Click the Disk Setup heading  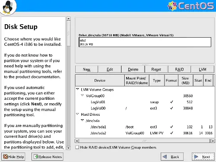pos(21,27)
